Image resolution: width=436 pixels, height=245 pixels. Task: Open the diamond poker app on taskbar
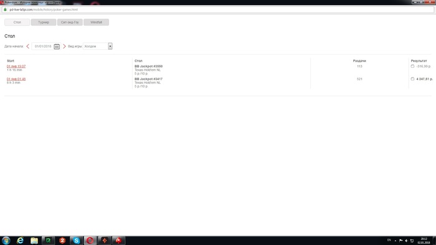pyautogui.click(x=105, y=240)
